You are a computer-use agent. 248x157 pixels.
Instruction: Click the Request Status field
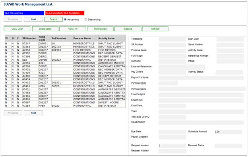click(x=228, y=146)
